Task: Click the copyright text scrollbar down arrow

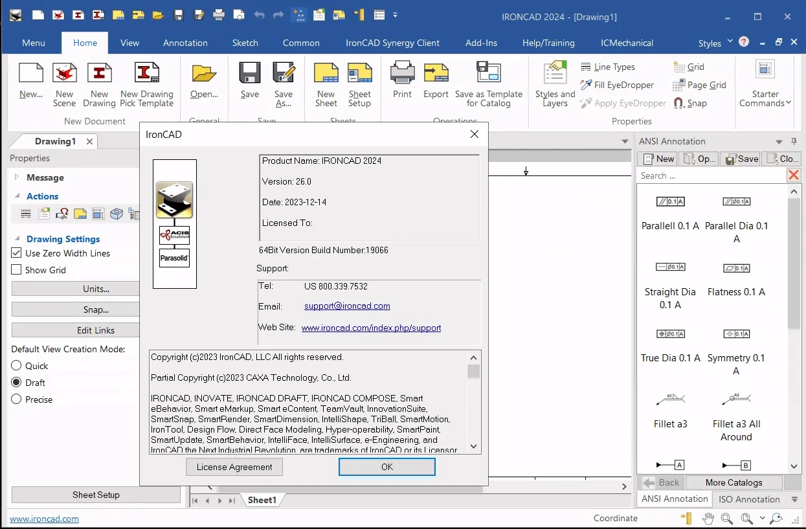Action: [x=474, y=446]
